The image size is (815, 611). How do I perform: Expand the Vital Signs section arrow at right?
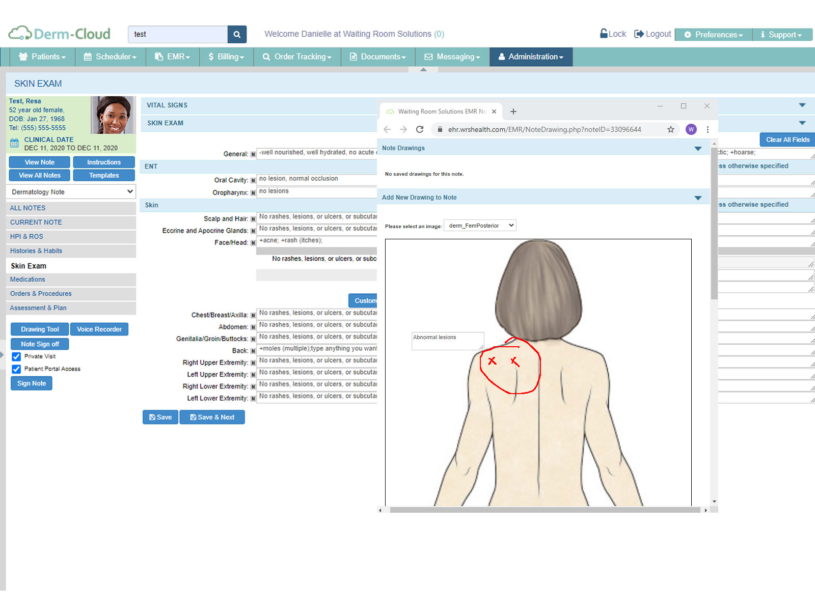[802, 105]
